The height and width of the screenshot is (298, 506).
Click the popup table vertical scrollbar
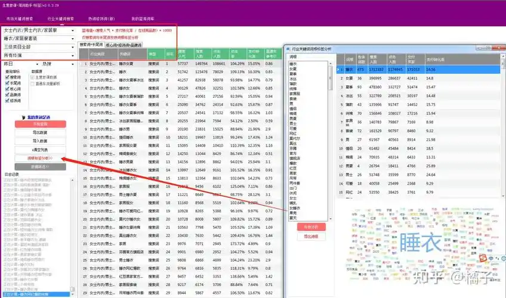pos(503,126)
